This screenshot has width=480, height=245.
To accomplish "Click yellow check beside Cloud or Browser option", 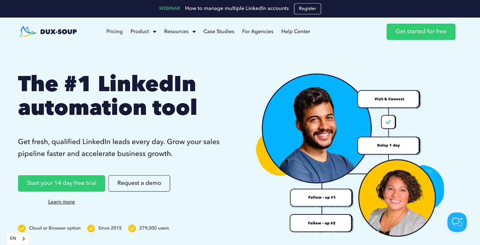I will [22, 228].
